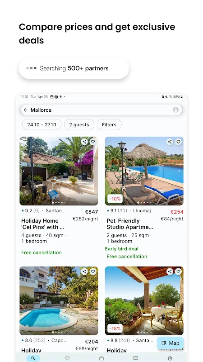The width and height of the screenshot is (203, 362).
Task: Advance to next photo of pool studio listing
Action: click(x=179, y=171)
